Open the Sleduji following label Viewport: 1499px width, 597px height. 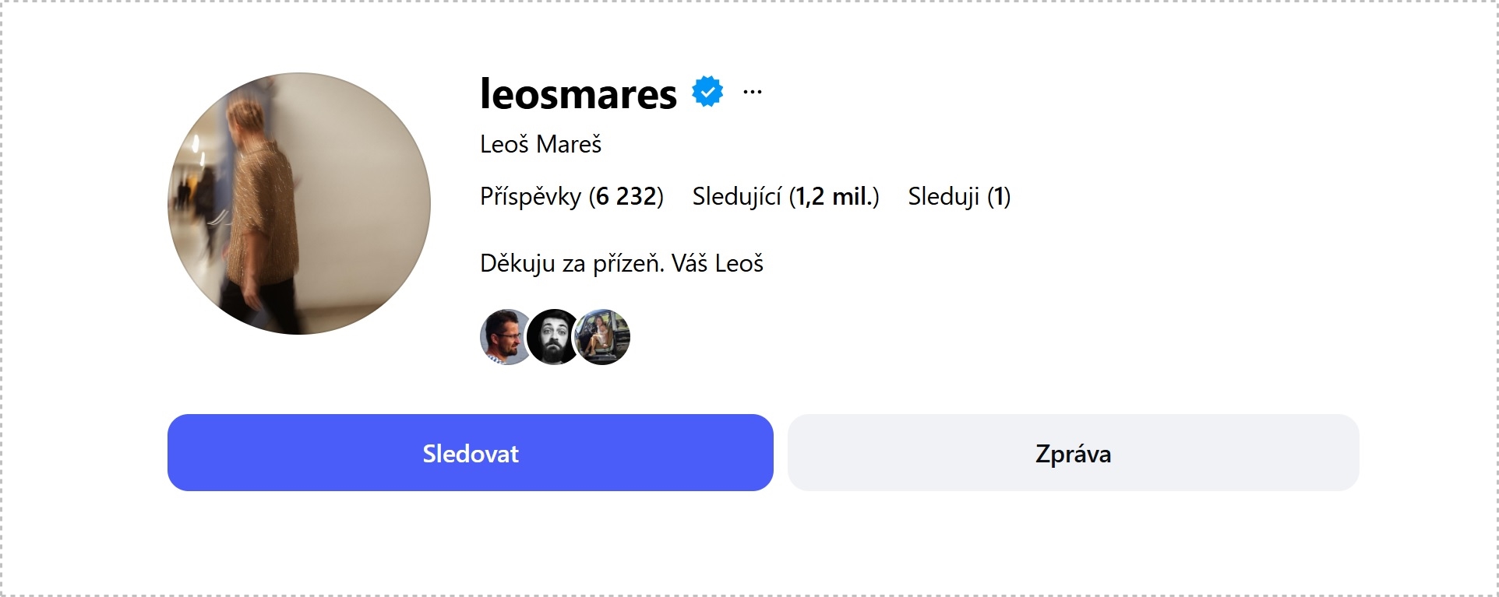(x=943, y=197)
